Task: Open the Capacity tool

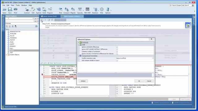Action: click(x=80, y=10)
